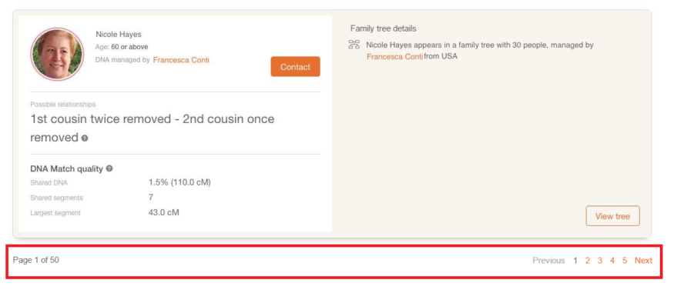Click the help icon beside possible relationships
Viewport: 674px width, 293px height.
[x=85, y=138]
